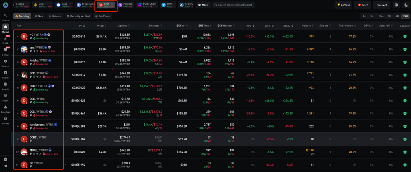The height and width of the screenshot is (172, 411).
Task: Set timeframe to 5m
Action: (x=372, y=16)
